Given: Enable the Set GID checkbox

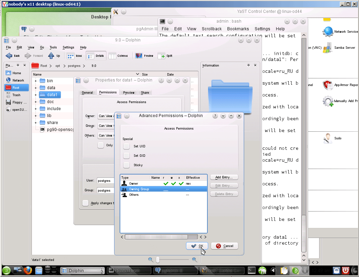Looking at the screenshot, I should click(126, 155).
